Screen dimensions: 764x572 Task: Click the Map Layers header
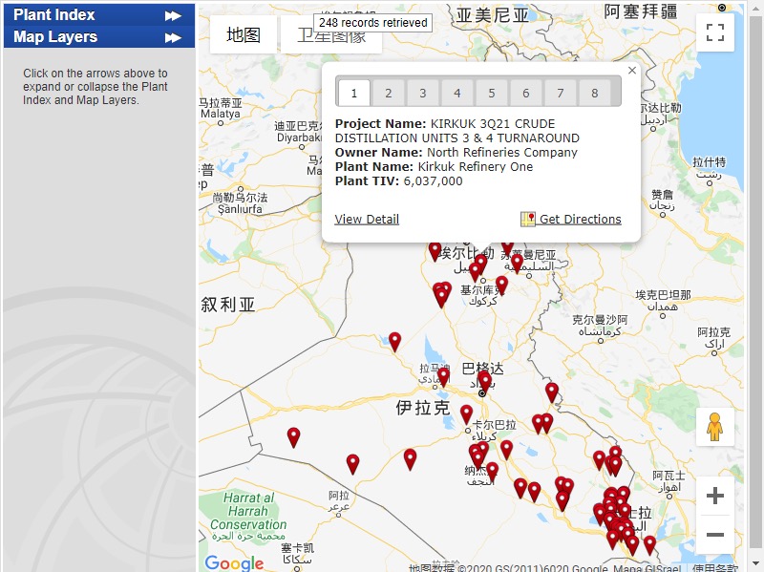tap(55, 37)
